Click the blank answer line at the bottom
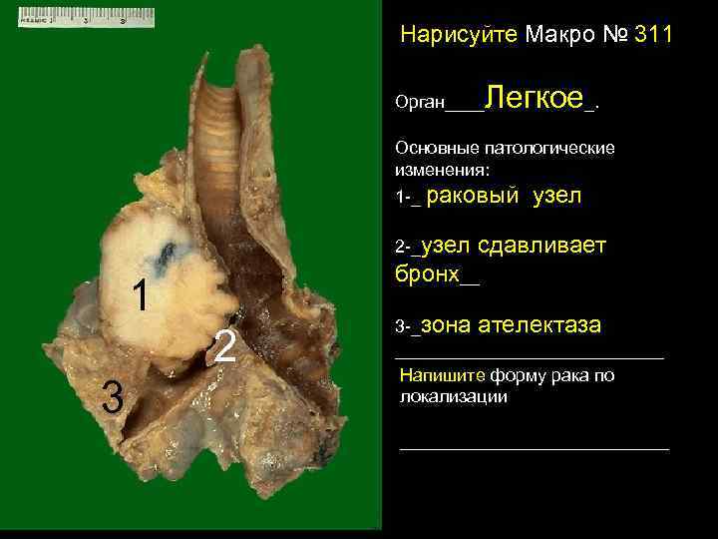718x539 pixels. tap(535, 449)
